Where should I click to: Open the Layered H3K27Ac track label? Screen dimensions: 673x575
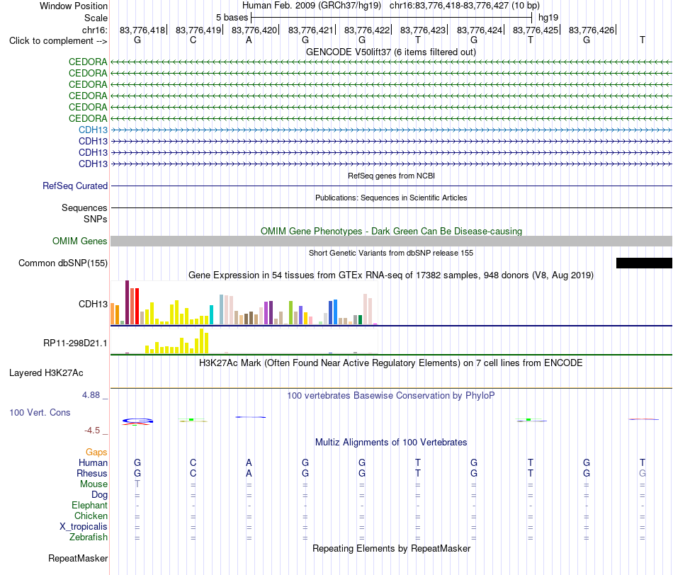[46, 373]
